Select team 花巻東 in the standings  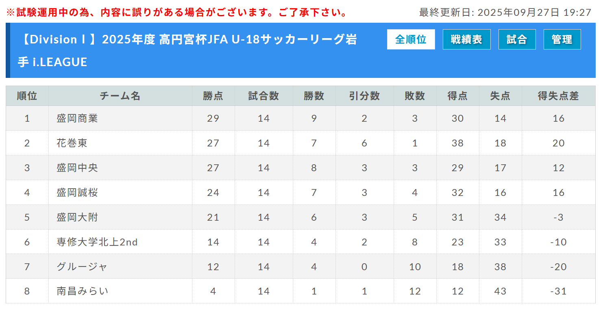click(72, 143)
